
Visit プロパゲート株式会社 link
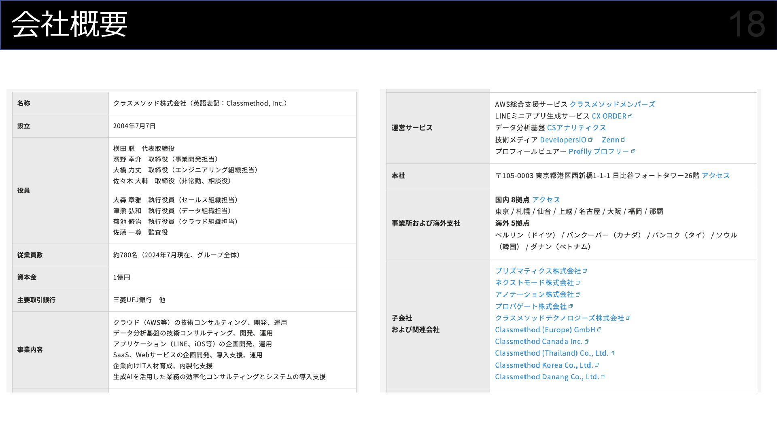point(531,307)
